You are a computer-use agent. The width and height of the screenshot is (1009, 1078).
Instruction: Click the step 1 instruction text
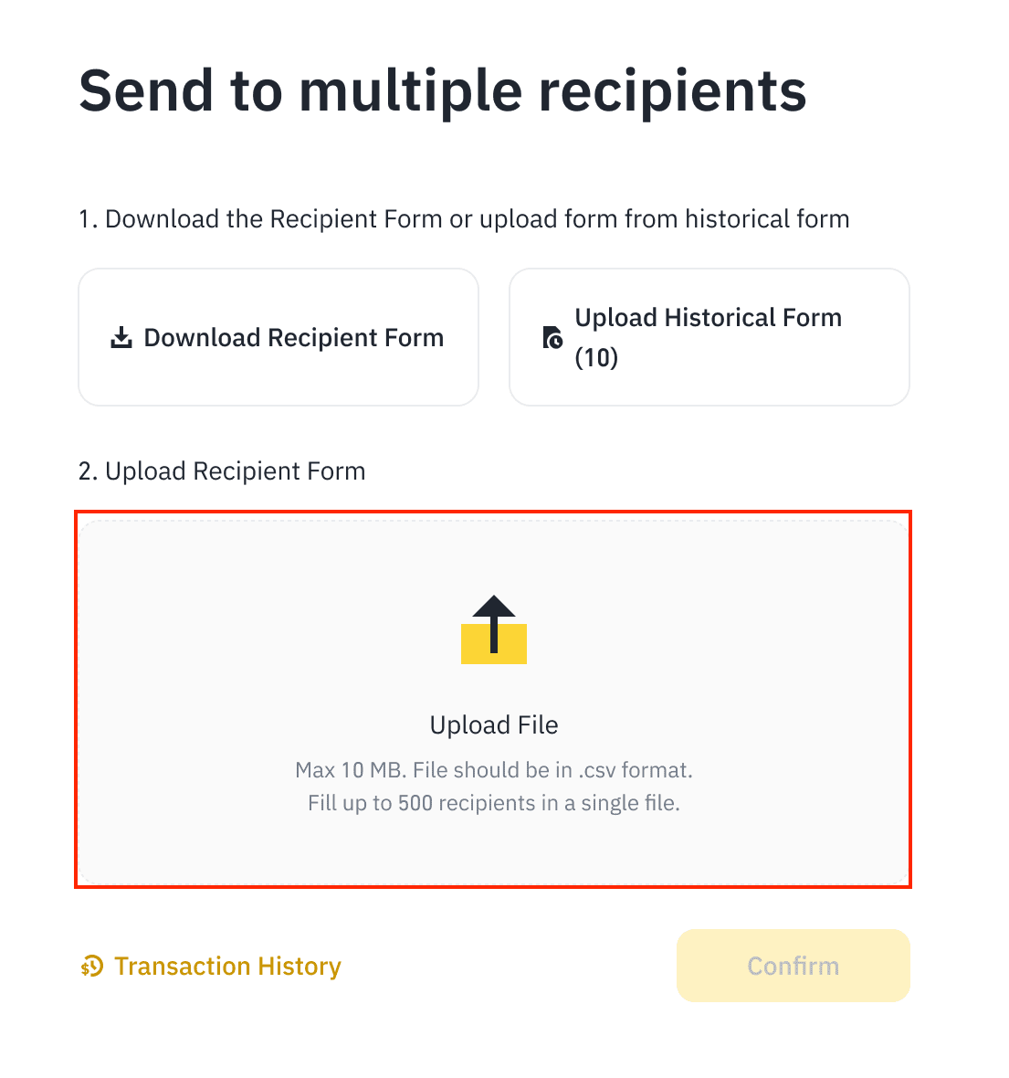[x=464, y=219]
